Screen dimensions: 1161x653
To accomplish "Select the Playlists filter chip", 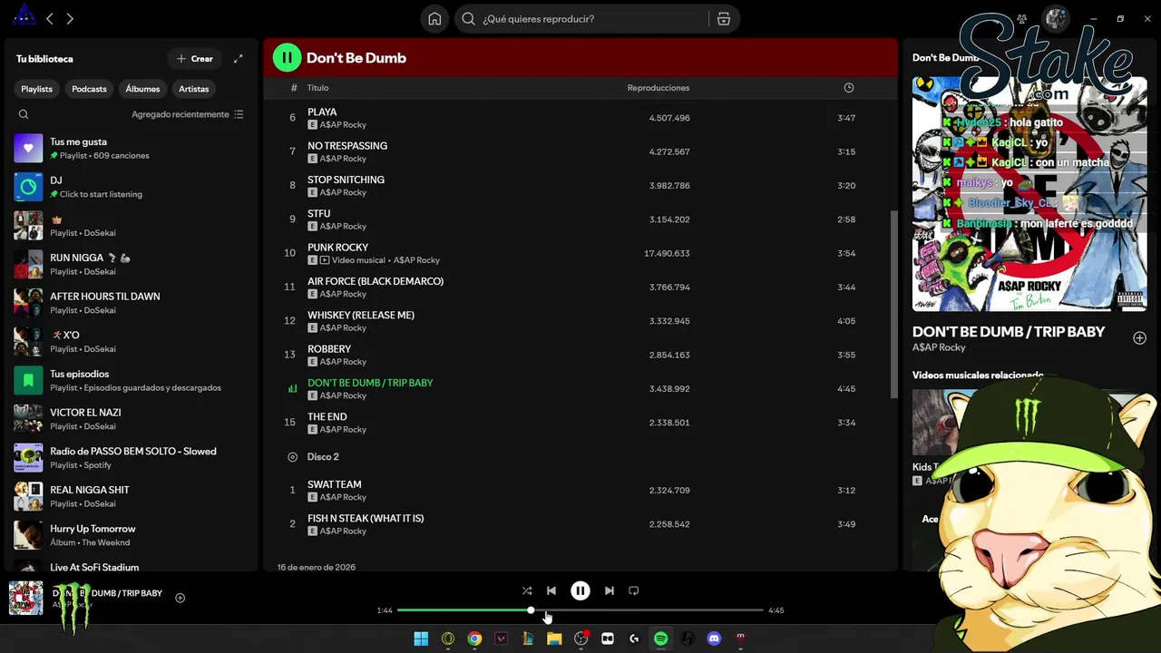I will point(36,89).
